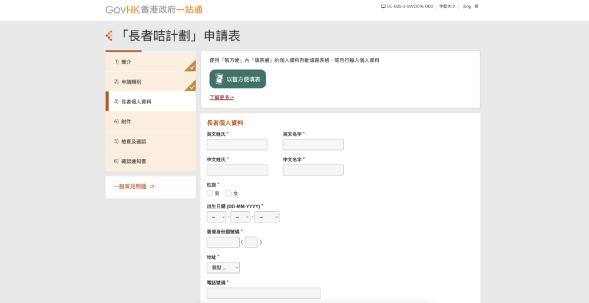Go to step 2) 申請類別
This screenshot has height=303, width=589.
(151, 82)
